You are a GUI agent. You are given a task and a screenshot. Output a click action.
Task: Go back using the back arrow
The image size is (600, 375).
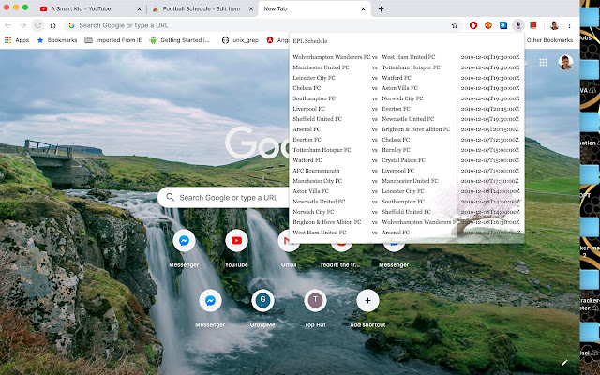(8, 25)
